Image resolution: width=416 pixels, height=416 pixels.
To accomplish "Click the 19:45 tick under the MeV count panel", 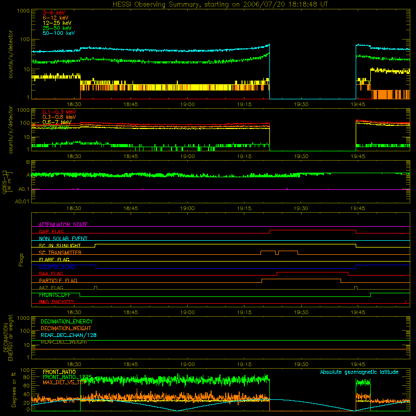I will click(x=358, y=157).
